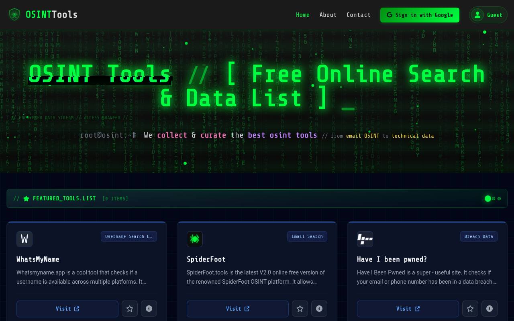The image size is (514, 321).
Task: Click the star icon beside FEATURED_TOOLS.LIST
Action: click(x=26, y=199)
